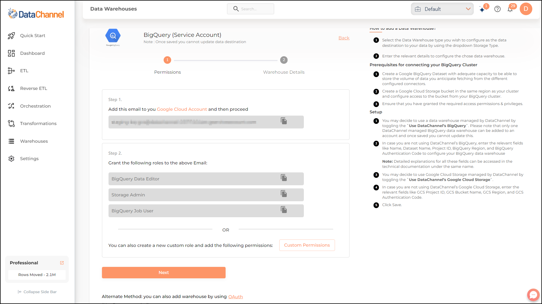Open the Settings gear icon

[11, 159]
